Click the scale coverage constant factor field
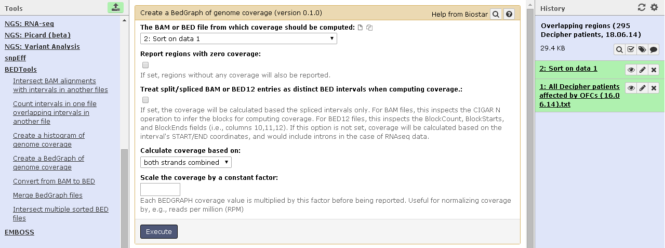Screen dimensions: 665x248 [x=160, y=189]
